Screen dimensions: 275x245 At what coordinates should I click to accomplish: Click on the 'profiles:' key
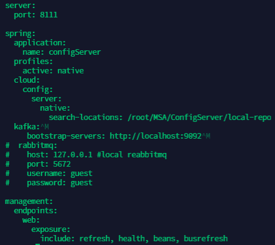point(34,62)
